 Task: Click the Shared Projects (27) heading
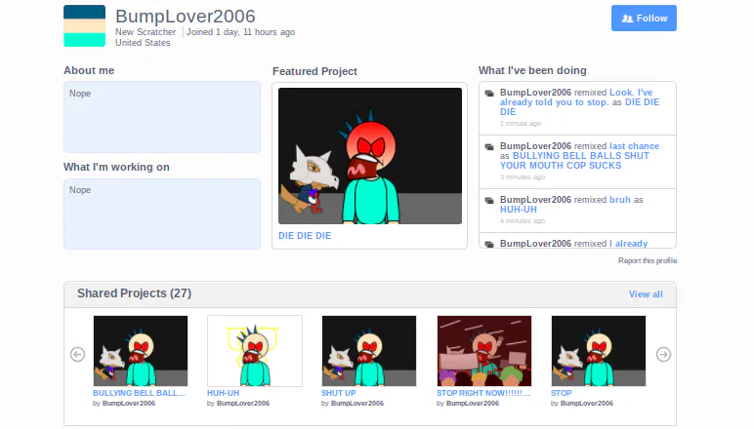[134, 293]
